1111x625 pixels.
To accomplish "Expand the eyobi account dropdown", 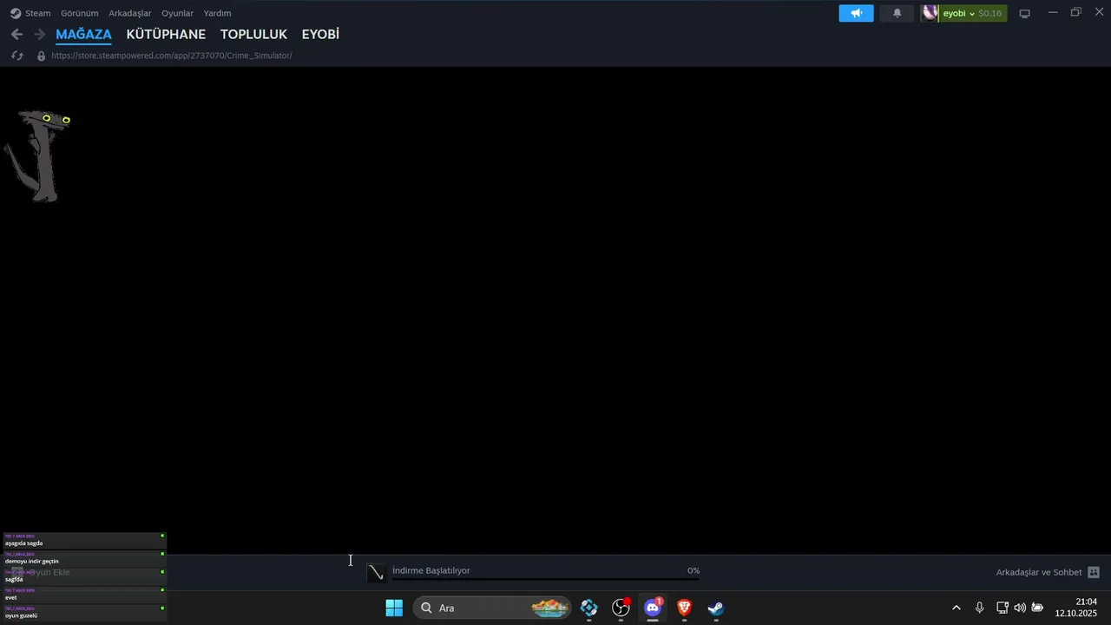I will (959, 13).
